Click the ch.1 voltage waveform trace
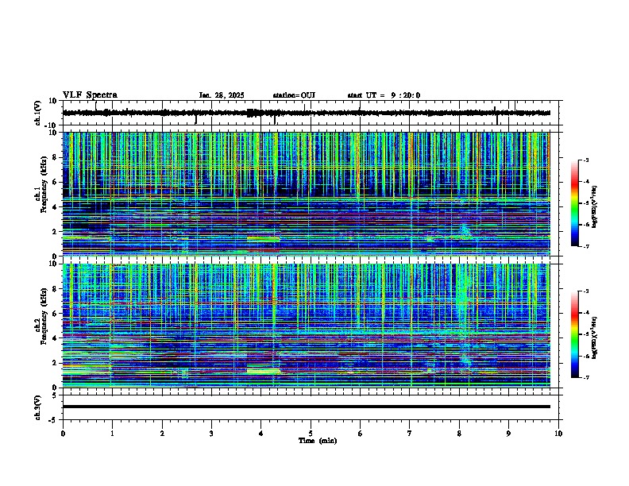629x486 pixels. pyautogui.click(x=307, y=113)
